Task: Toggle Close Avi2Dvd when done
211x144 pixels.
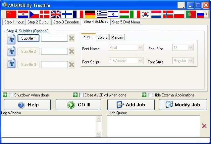Action: point(81,95)
